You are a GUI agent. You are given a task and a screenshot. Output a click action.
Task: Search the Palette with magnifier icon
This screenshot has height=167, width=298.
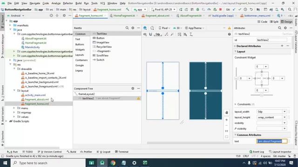(x=127, y=28)
